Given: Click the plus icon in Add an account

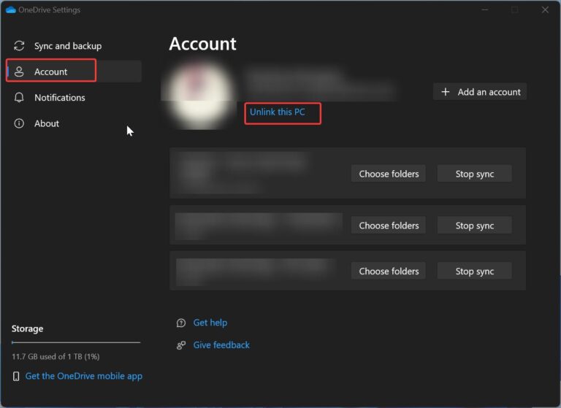Looking at the screenshot, I should pyautogui.click(x=445, y=92).
